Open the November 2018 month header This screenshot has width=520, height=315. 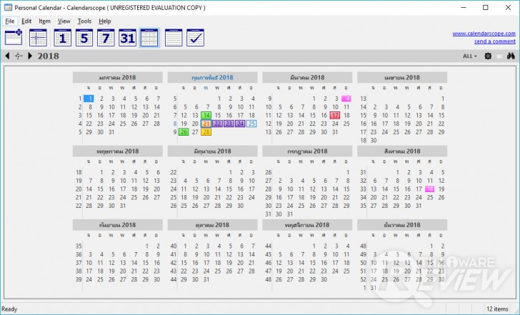307,225
